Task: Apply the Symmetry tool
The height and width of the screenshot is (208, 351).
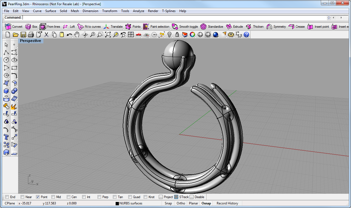Action: [x=276, y=27]
